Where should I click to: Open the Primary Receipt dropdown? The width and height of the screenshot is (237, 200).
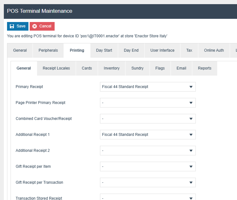pyautogui.click(x=148, y=87)
